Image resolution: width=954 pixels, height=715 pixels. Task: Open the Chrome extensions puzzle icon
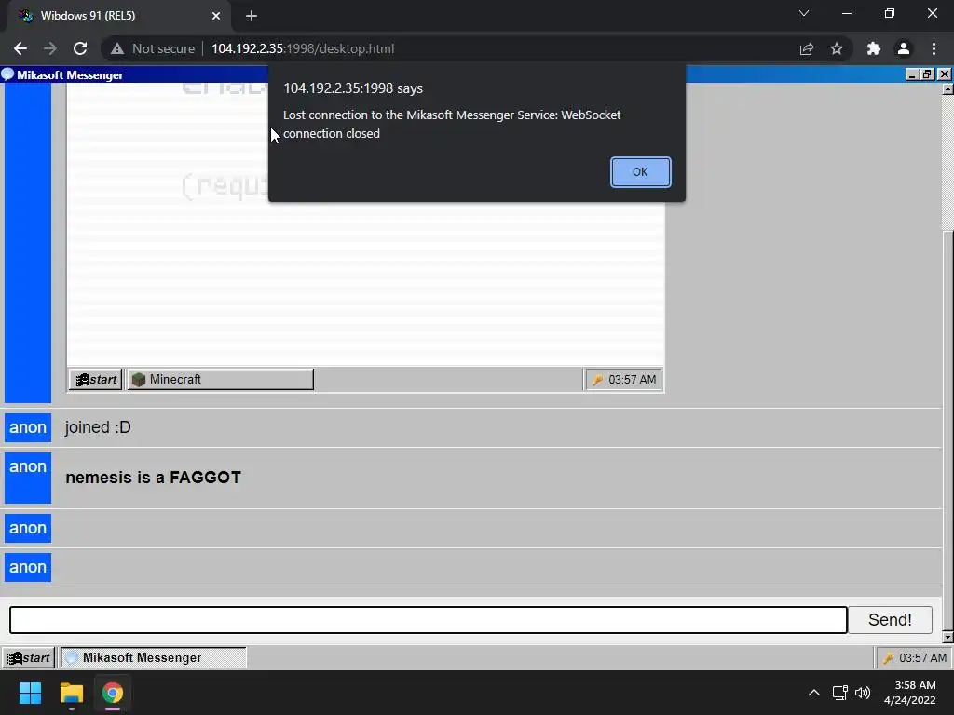(874, 48)
